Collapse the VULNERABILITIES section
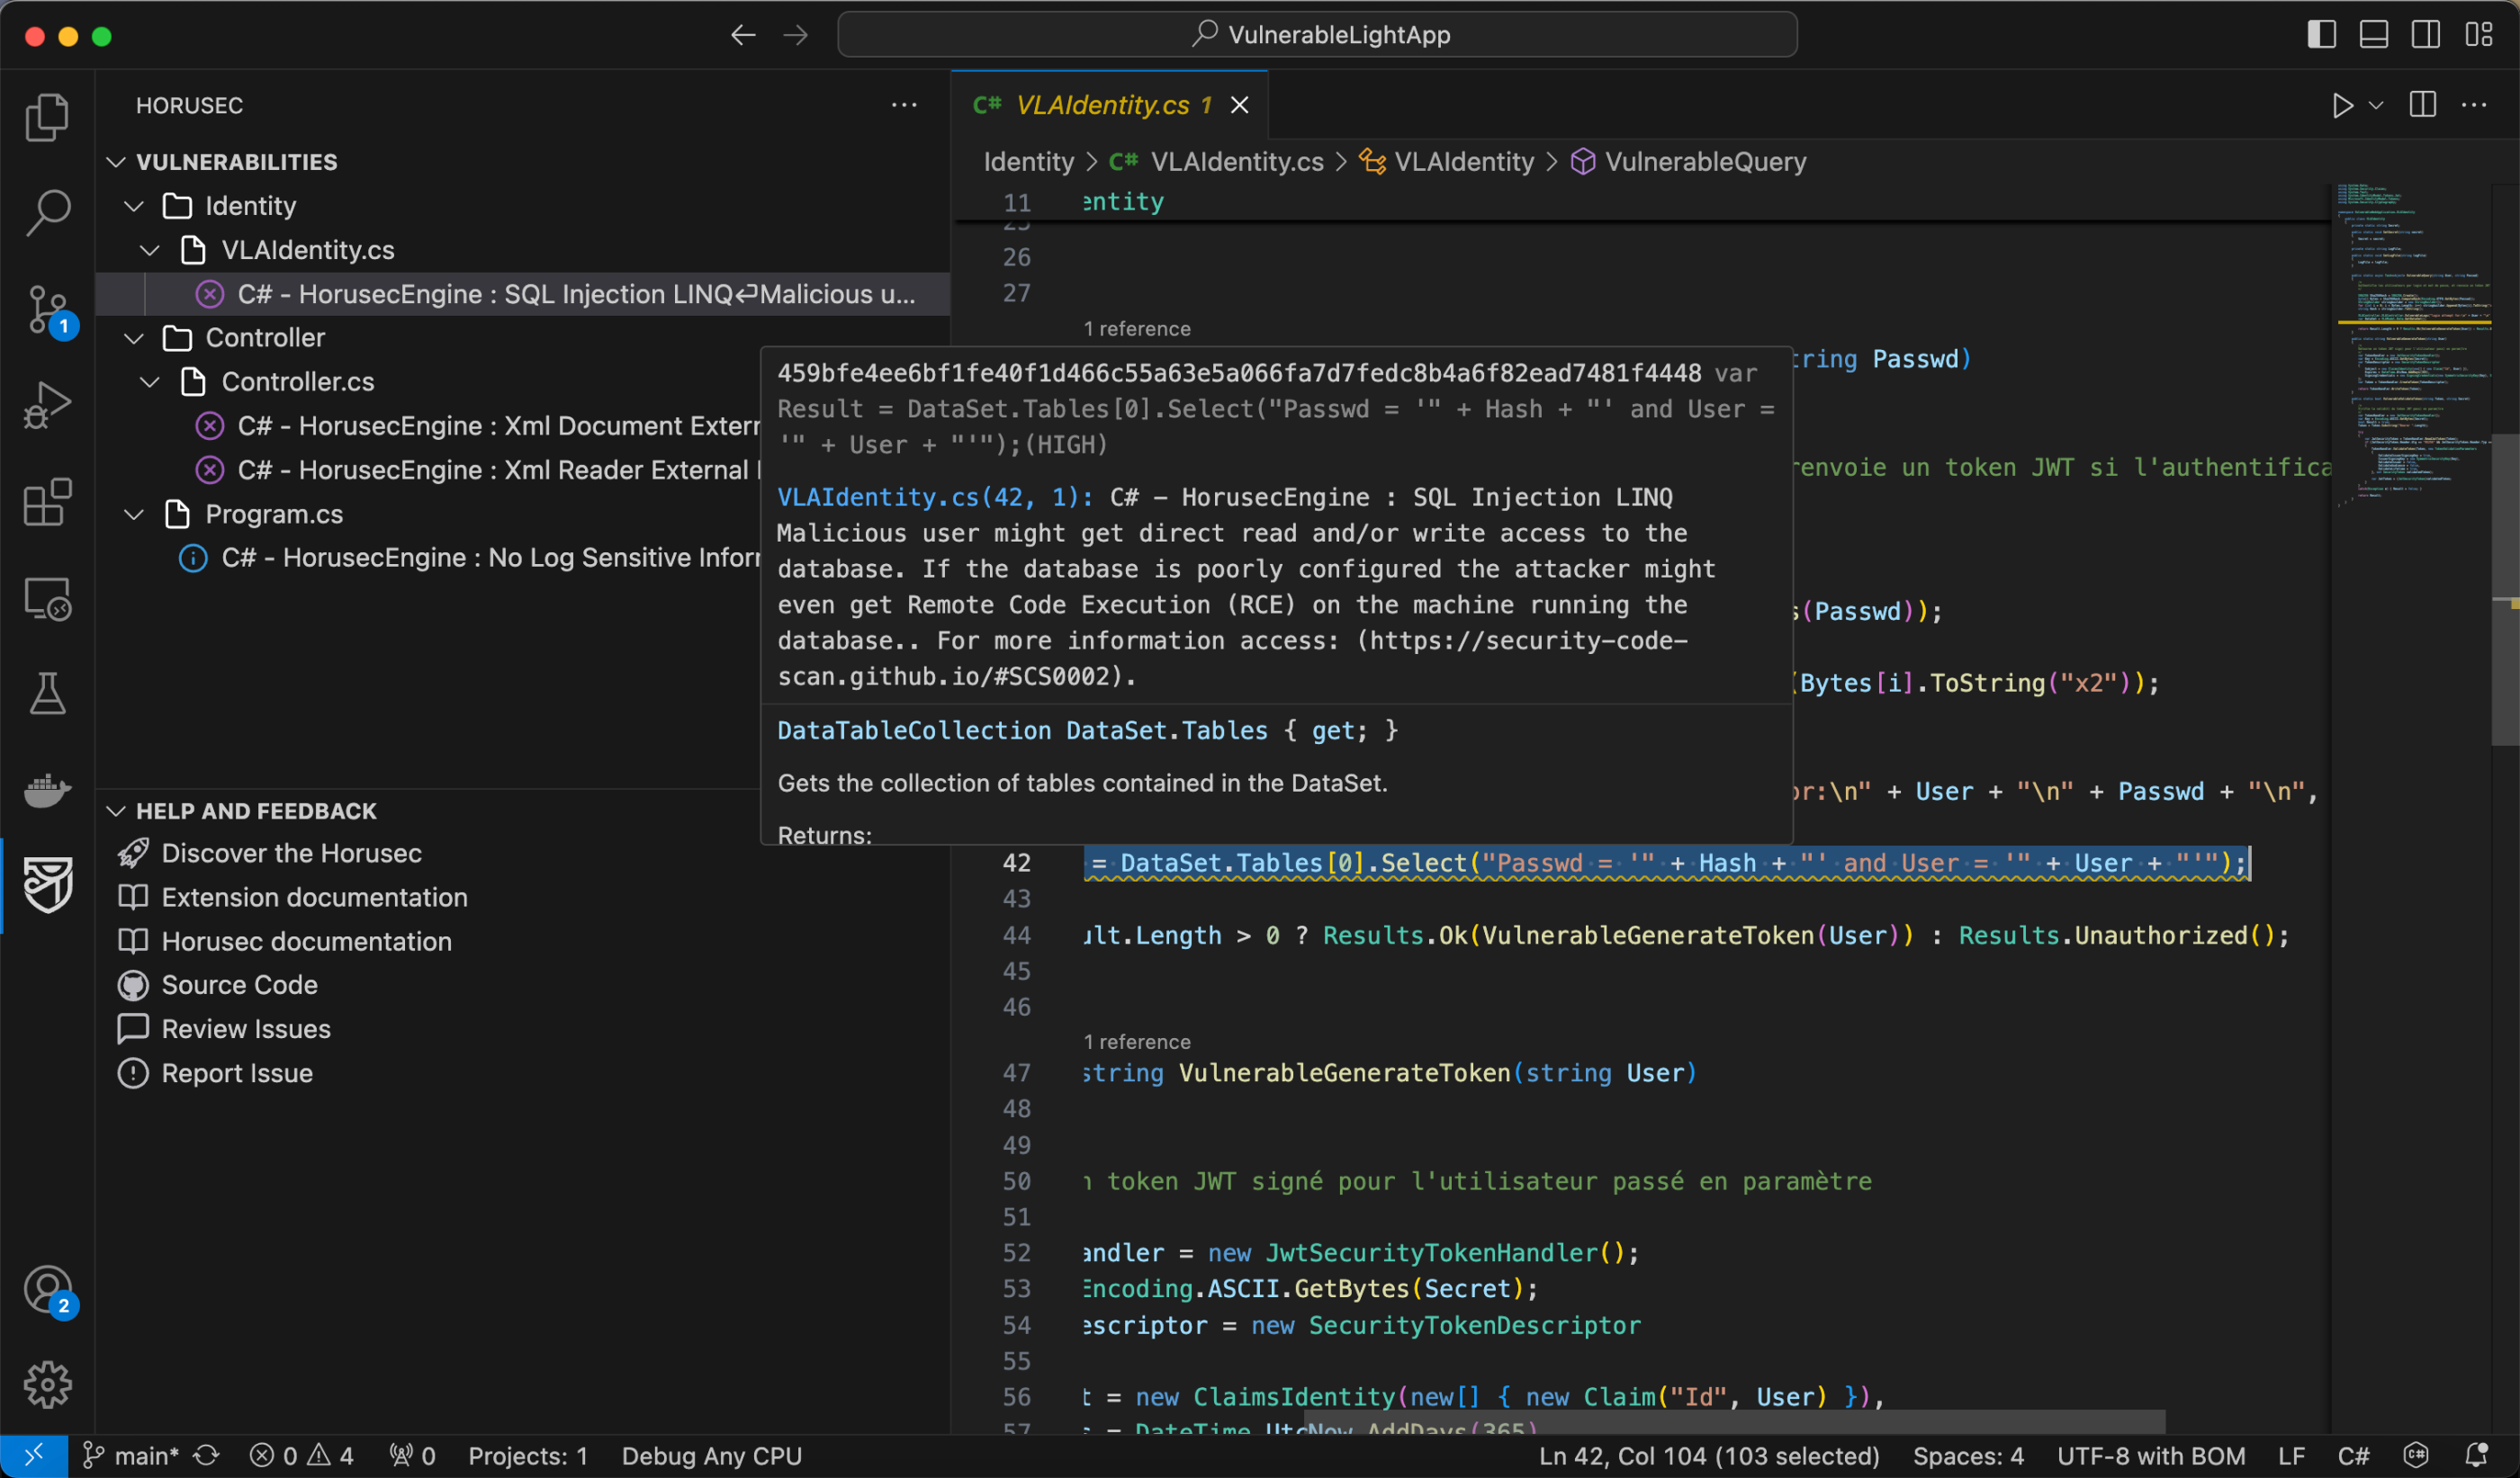Screen dimensions: 2520x1478 (116, 162)
